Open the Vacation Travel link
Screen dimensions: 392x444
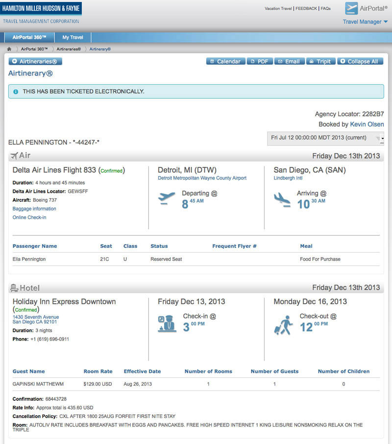point(278,8)
